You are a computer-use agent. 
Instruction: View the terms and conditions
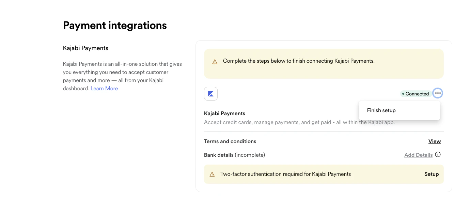pyautogui.click(x=434, y=141)
